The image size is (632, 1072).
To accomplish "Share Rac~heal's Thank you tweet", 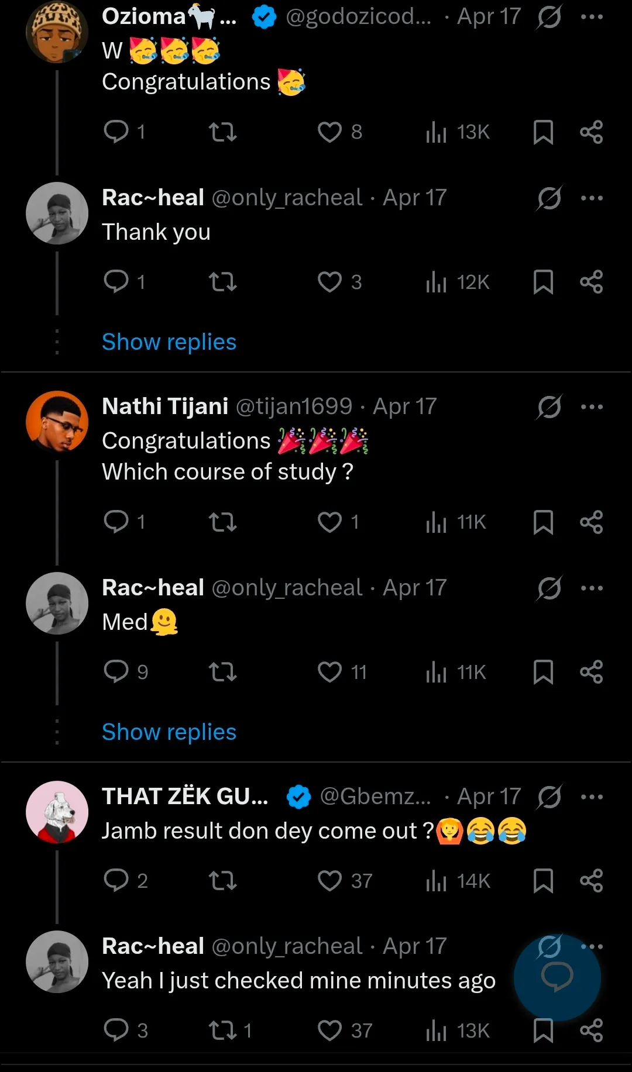I will tap(591, 282).
